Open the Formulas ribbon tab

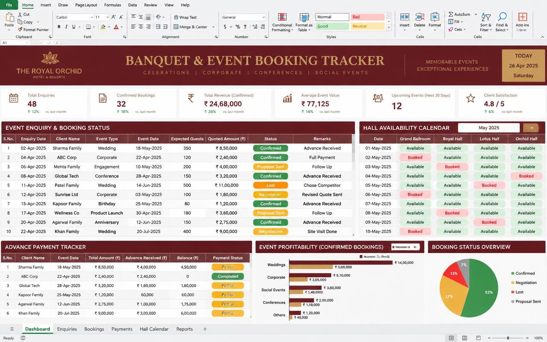[x=112, y=5]
